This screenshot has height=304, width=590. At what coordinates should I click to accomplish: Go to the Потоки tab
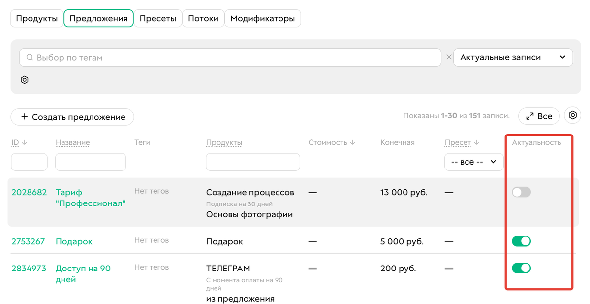click(x=203, y=18)
